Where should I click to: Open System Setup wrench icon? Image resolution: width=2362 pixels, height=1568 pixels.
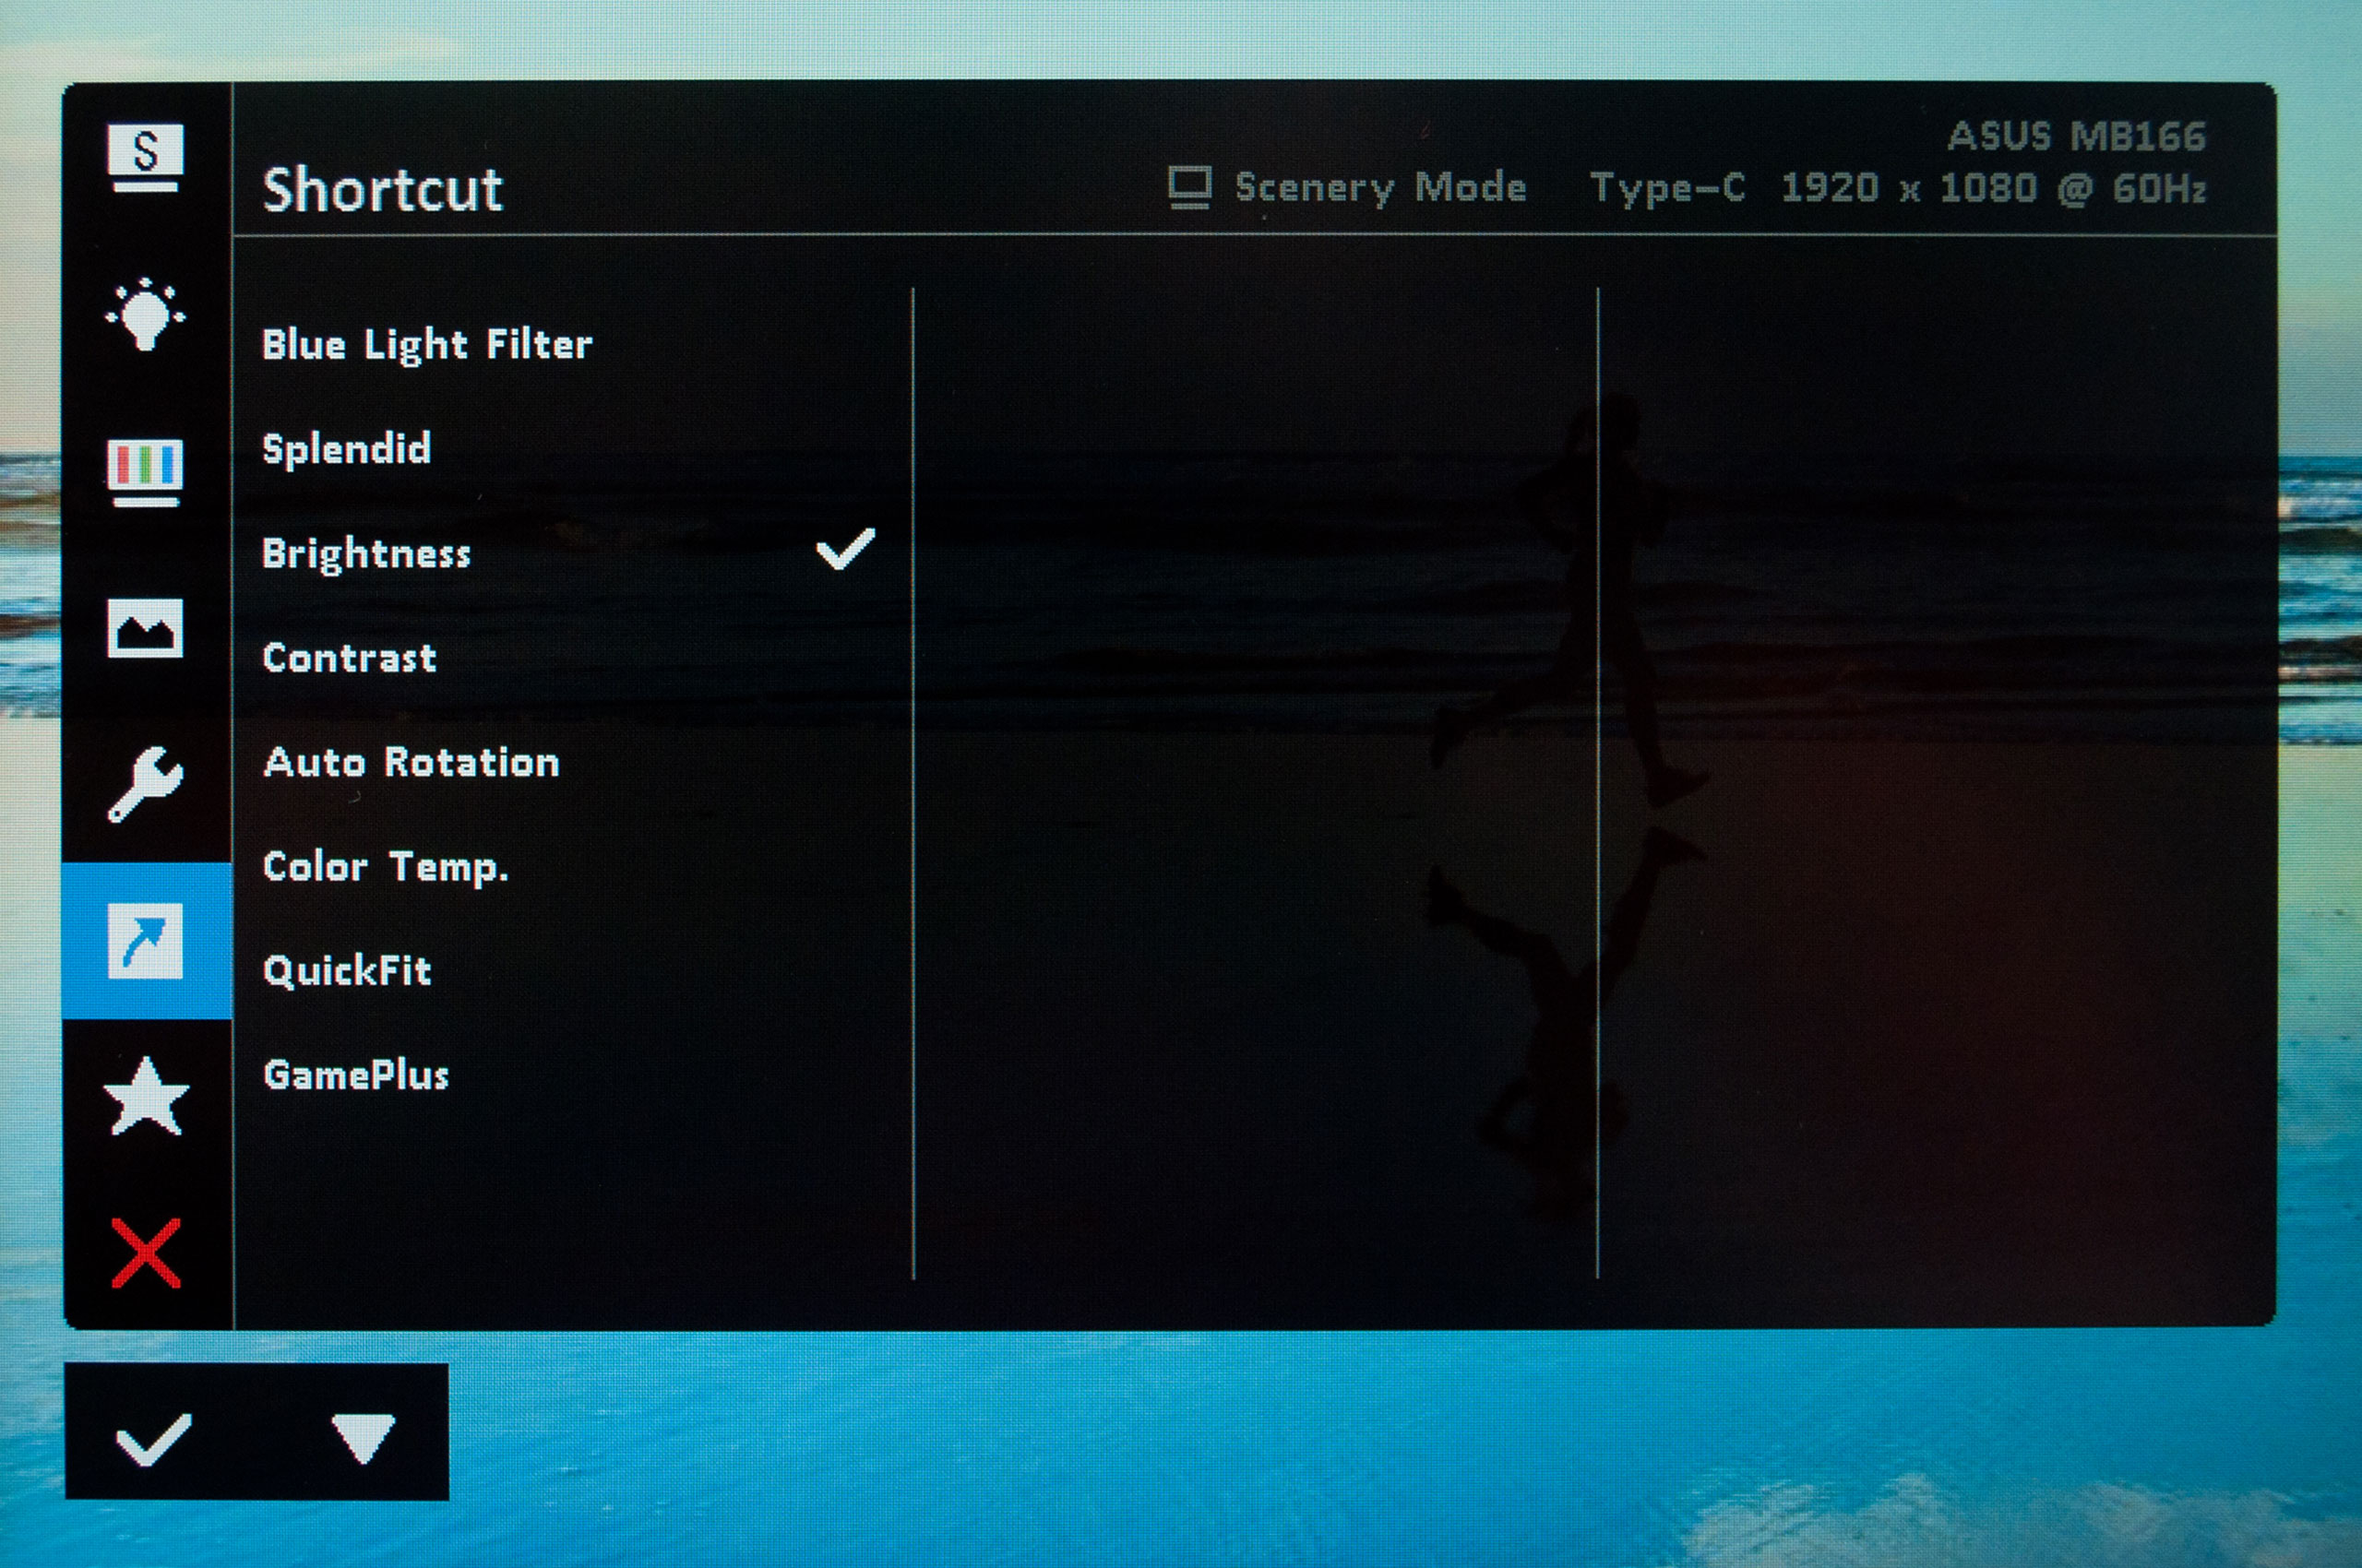[145, 784]
